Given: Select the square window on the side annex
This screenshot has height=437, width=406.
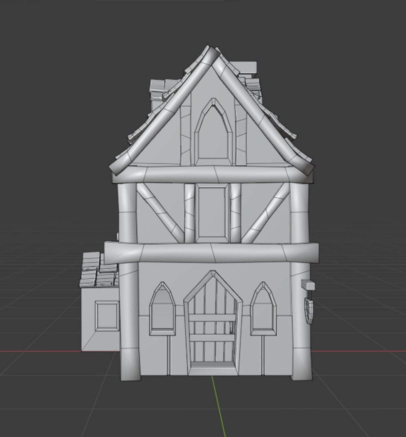Looking at the screenshot, I should click(107, 316).
